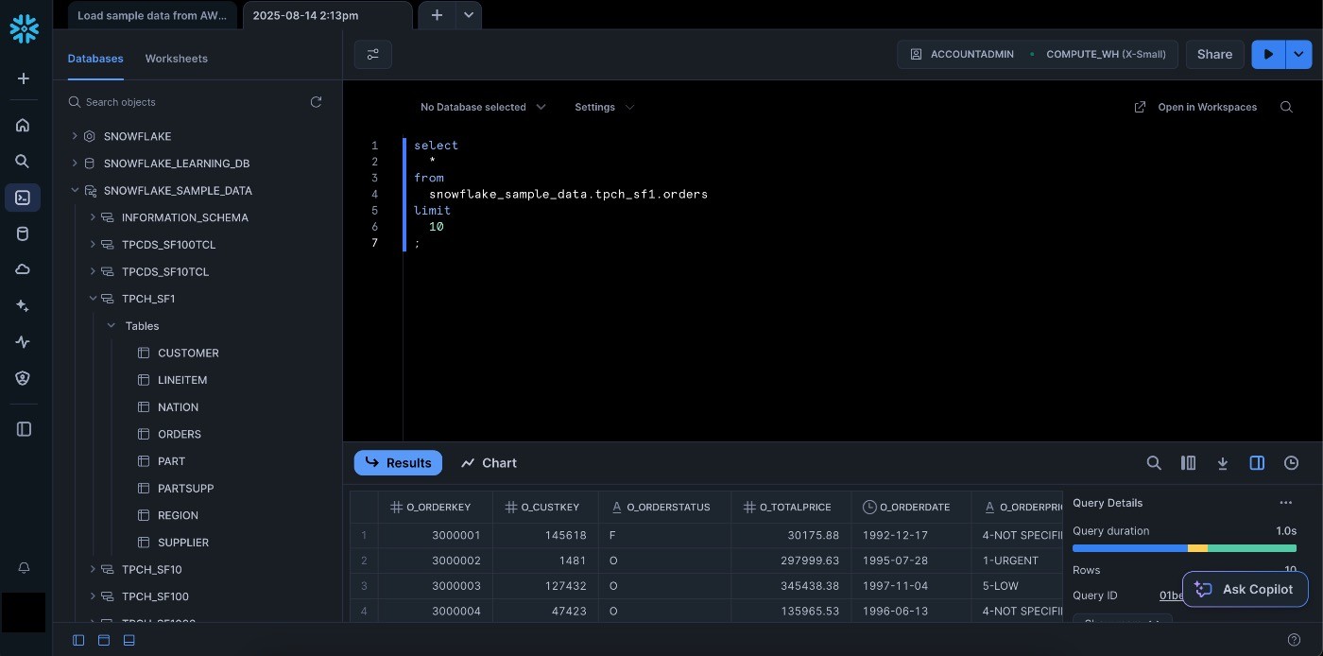Select the SUPPLIER table
The image size is (1323, 656).
click(183, 543)
